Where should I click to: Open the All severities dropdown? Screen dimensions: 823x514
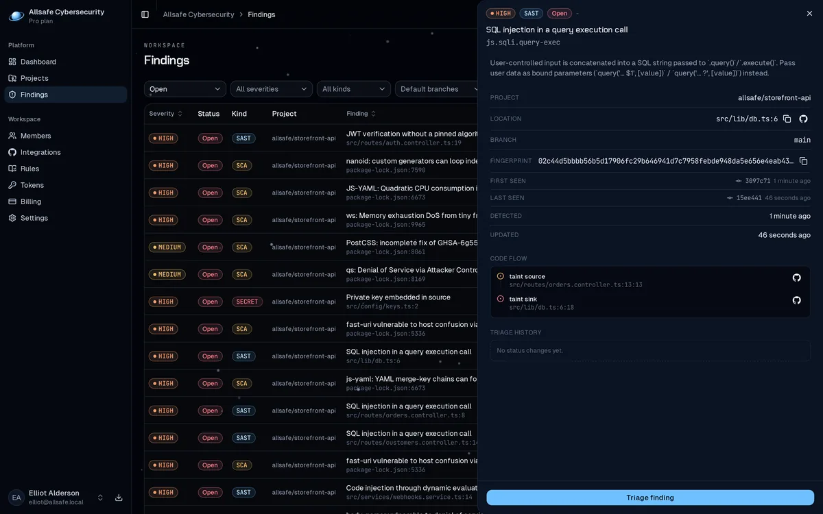tap(272, 89)
